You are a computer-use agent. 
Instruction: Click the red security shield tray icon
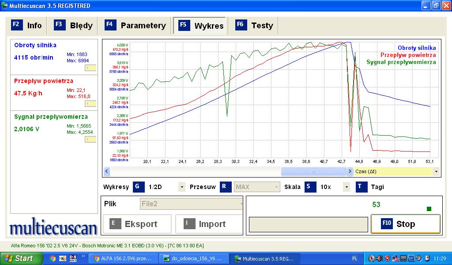(388, 258)
